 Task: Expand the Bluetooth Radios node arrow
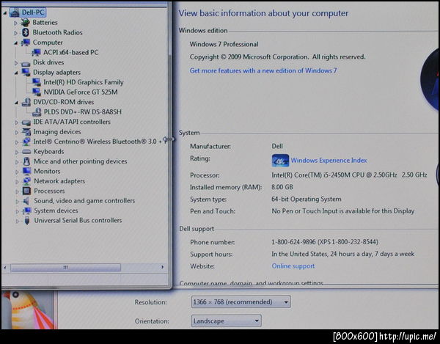click(15, 33)
